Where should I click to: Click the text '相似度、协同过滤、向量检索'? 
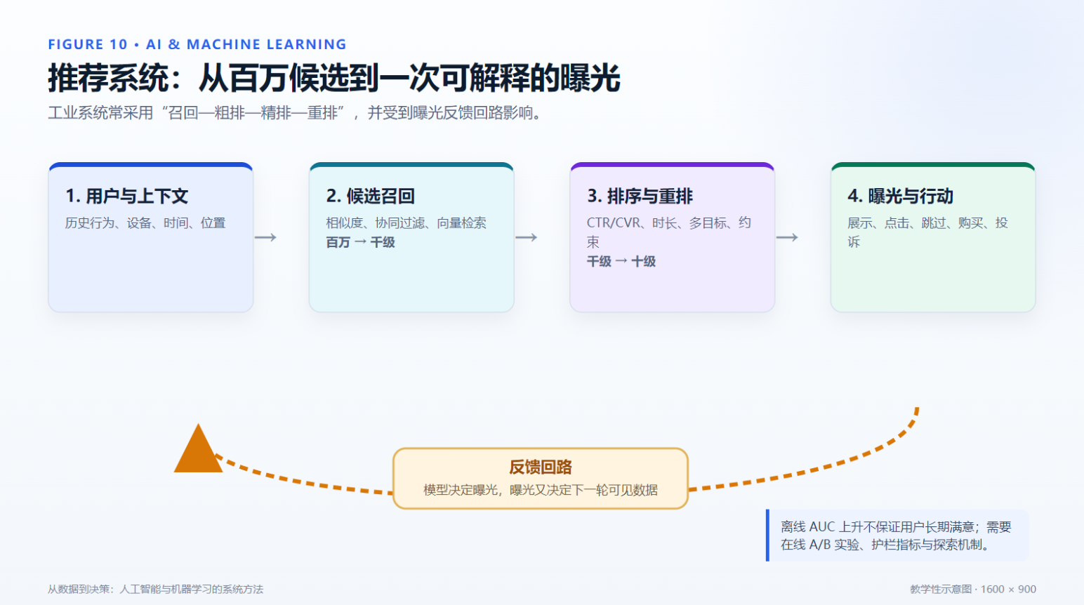click(x=406, y=223)
